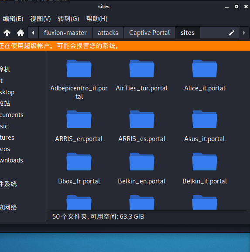Select Belkin_it.portal folder icon

pos(205,162)
